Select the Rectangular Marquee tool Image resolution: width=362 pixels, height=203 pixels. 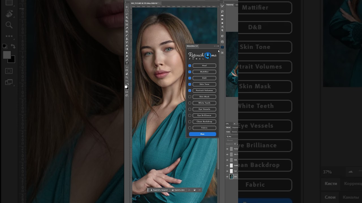click(x=127, y=10)
